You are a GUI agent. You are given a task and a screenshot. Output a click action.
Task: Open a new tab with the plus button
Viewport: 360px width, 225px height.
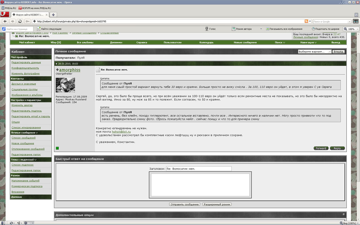point(53,15)
